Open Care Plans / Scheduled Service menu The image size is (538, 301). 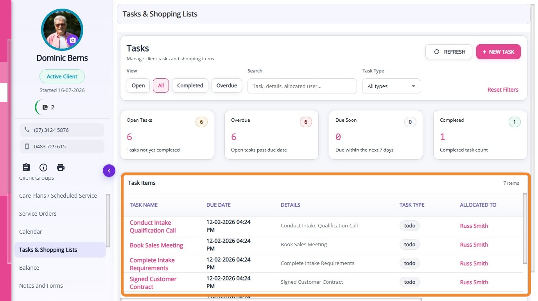58,196
